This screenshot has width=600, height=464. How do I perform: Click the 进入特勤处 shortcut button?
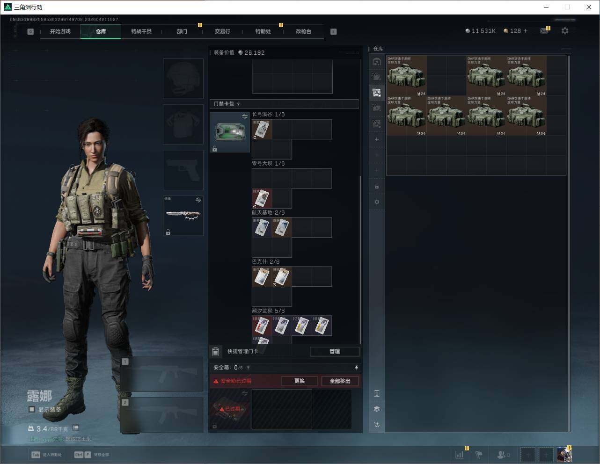[47, 455]
